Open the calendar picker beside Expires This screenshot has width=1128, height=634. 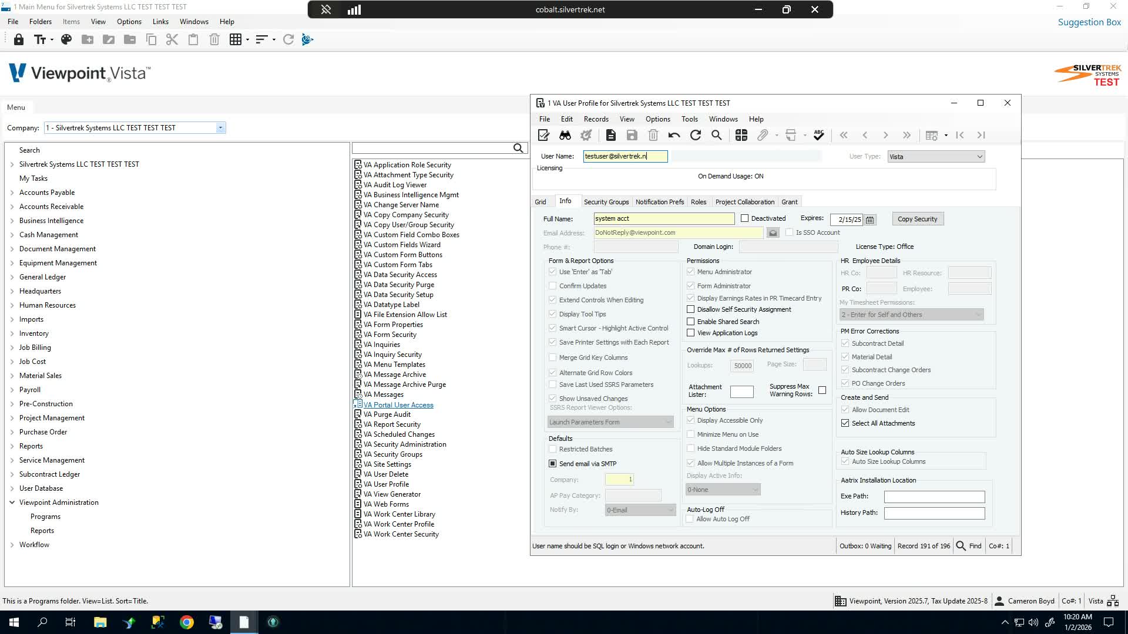pos(870,220)
